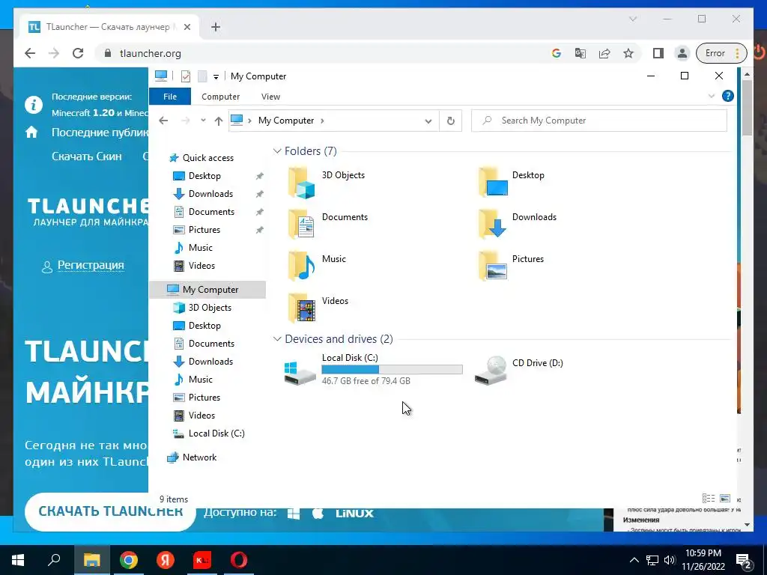Click the Explorer Up one level arrow
Image resolution: width=767 pixels, height=575 pixels.
click(x=219, y=121)
